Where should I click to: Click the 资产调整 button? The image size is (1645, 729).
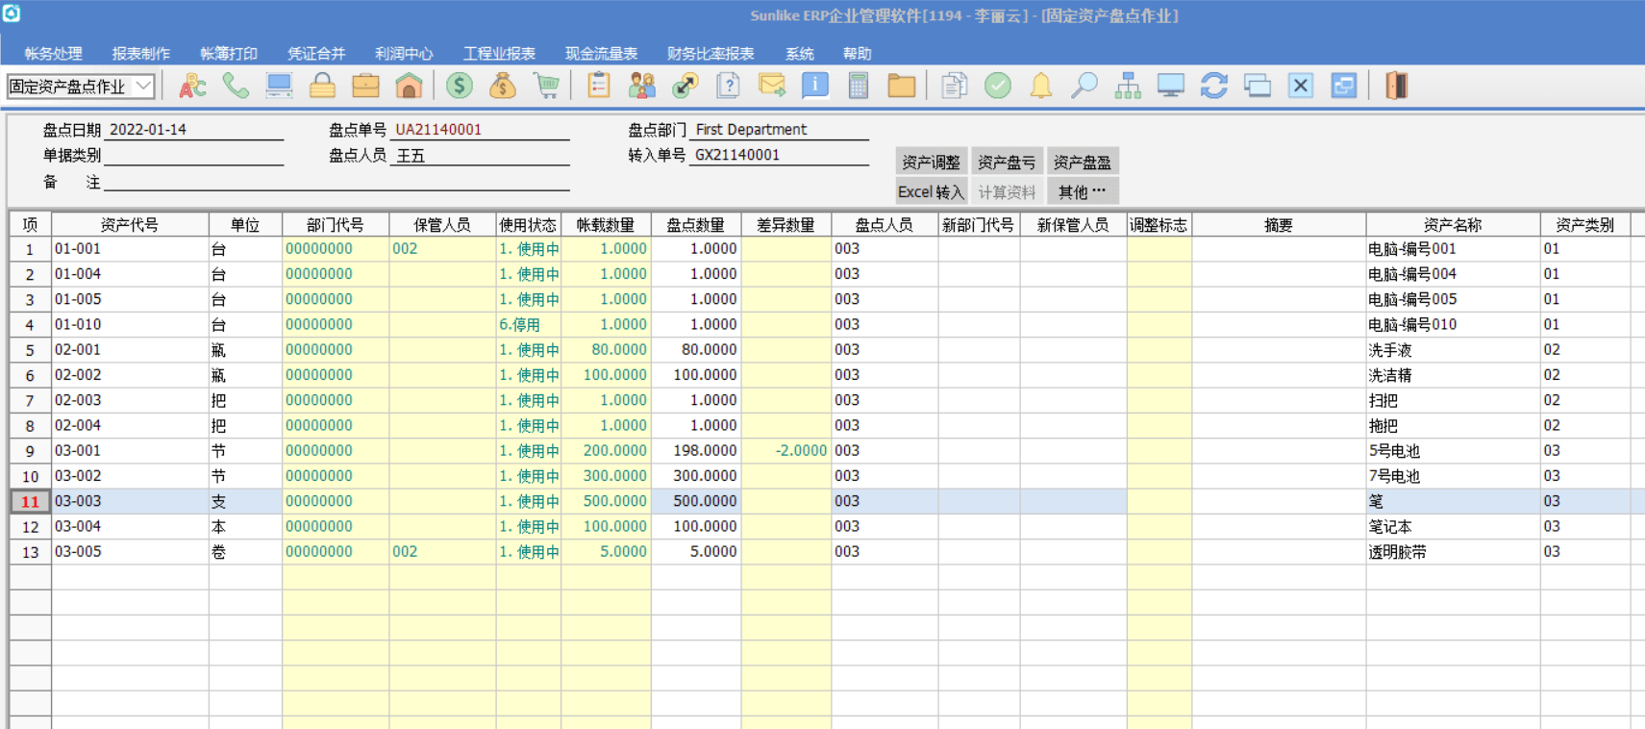click(931, 163)
